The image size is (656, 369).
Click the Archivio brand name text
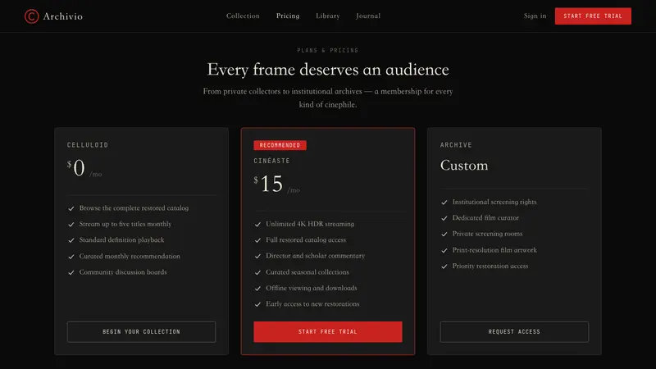click(63, 16)
